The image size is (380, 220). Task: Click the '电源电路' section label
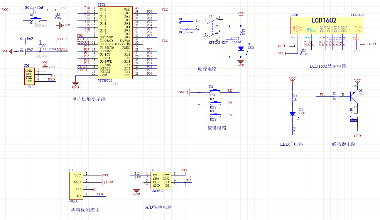(207, 69)
